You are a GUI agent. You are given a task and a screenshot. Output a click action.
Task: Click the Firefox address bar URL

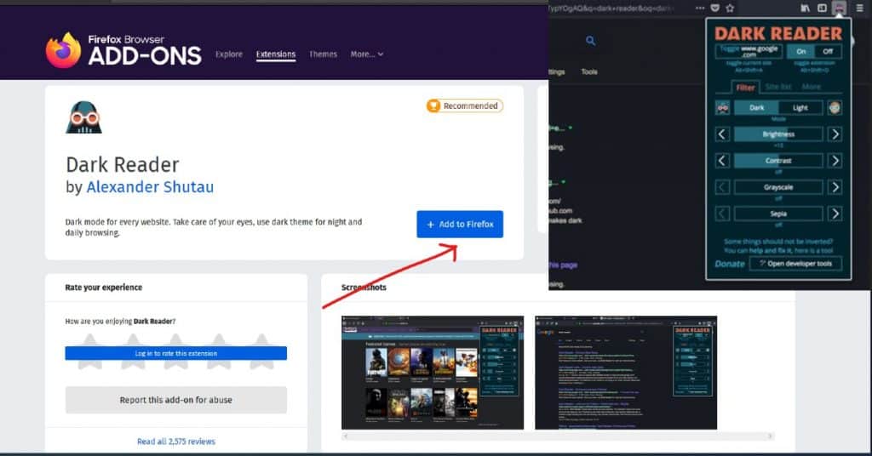tap(611, 8)
